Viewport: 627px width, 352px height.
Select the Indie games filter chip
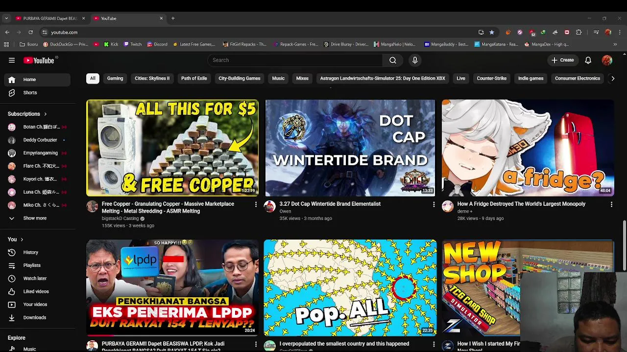[x=531, y=78]
